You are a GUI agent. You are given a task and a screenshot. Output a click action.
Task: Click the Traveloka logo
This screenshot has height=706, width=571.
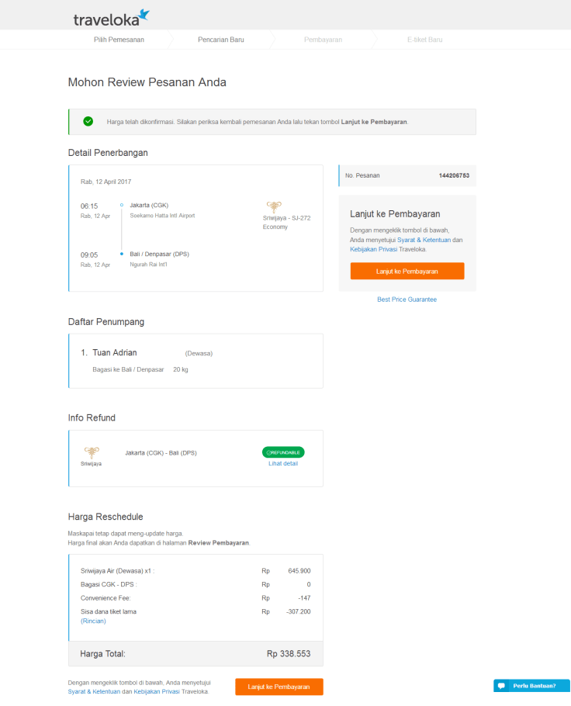[111, 18]
